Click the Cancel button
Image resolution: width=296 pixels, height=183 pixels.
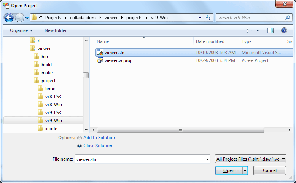coord(270,170)
